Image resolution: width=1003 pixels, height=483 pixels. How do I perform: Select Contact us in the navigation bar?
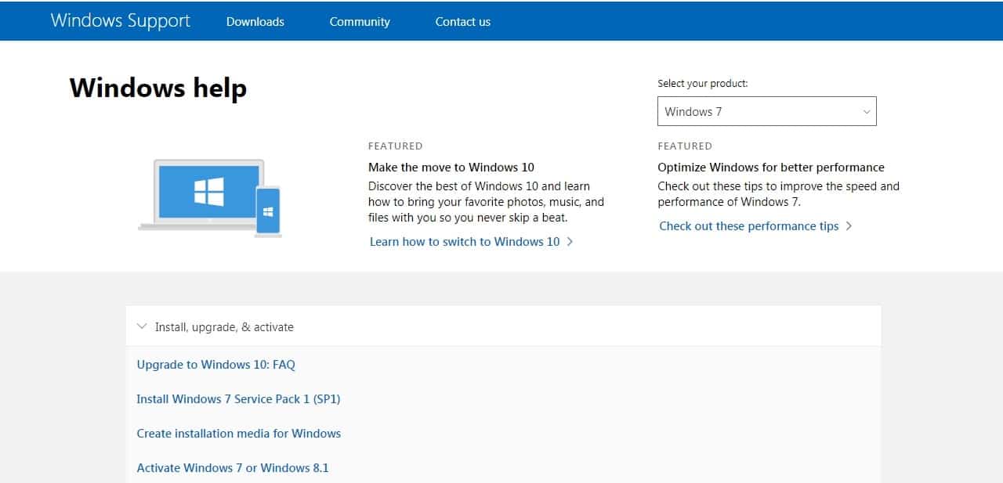pos(462,22)
